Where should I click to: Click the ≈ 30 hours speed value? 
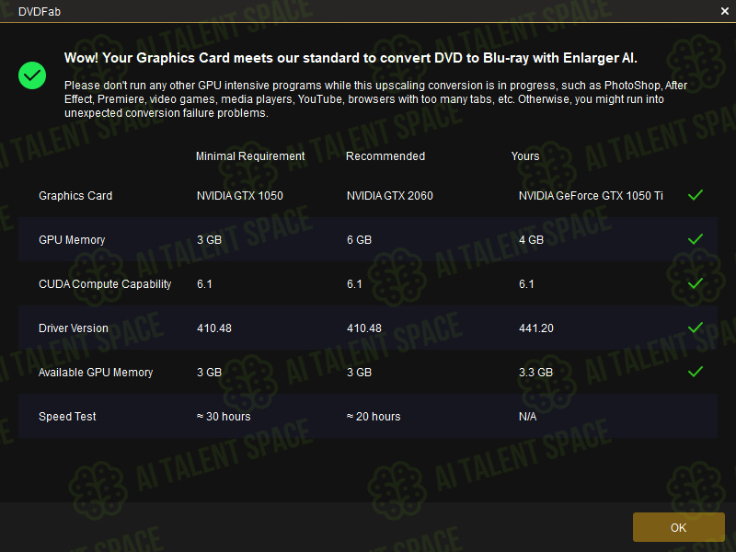coord(224,417)
